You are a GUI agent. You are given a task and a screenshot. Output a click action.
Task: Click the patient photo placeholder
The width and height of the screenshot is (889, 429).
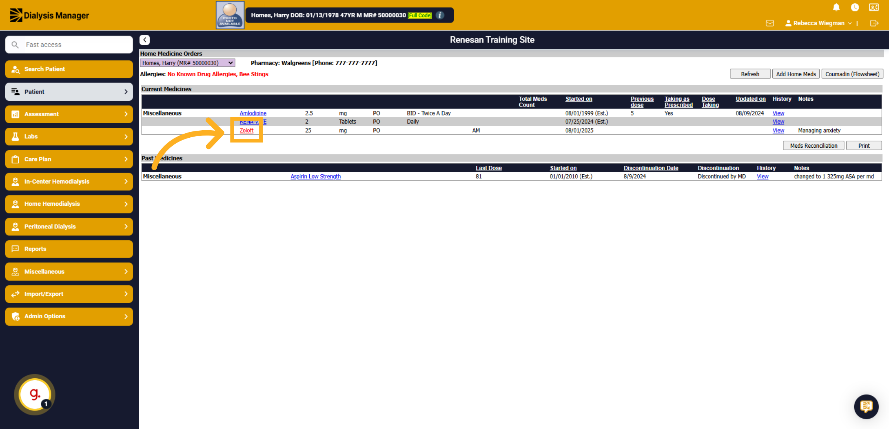point(230,15)
